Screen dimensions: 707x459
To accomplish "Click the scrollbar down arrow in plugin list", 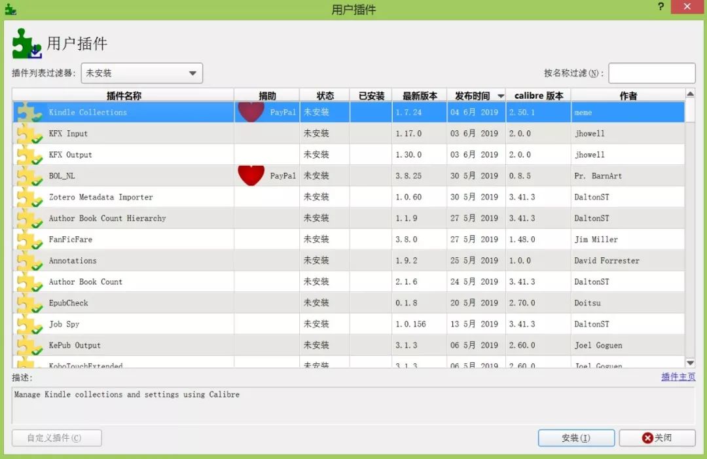I will pos(690,363).
